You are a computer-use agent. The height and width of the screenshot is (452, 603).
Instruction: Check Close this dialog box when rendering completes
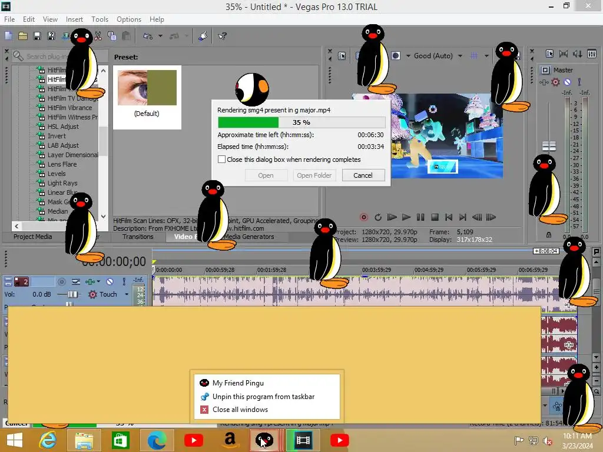click(x=221, y=159)
